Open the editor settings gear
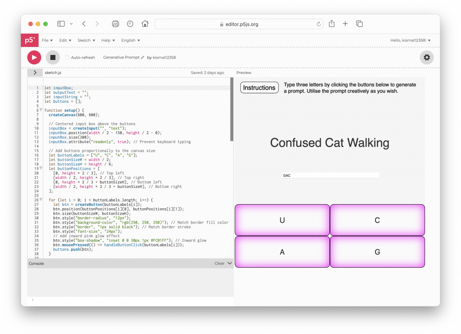Screen dimensions: 461x334 427,57
